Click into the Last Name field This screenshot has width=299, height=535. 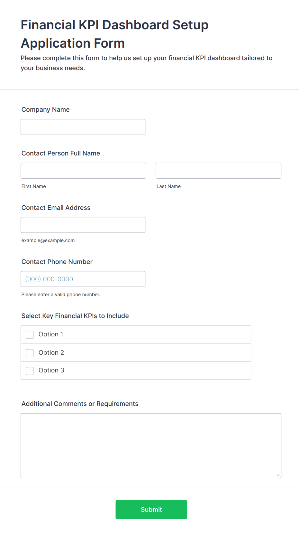point(218,171)
